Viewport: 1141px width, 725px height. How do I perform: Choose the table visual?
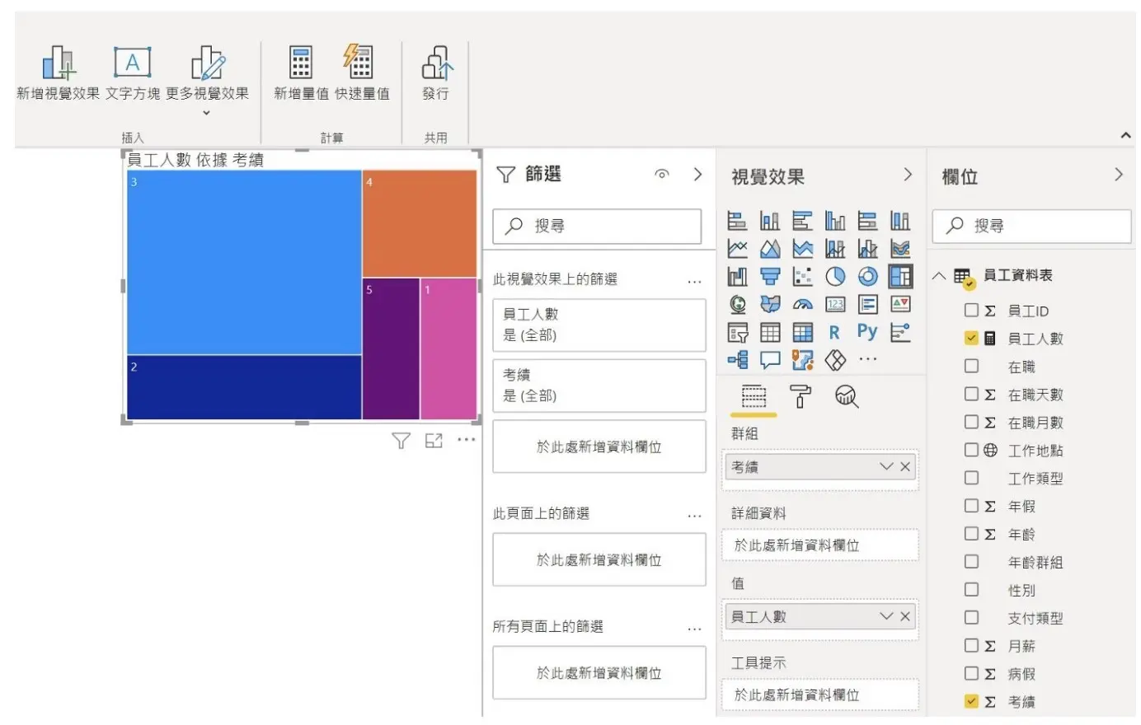770,333
